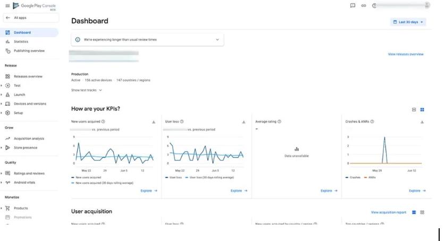Download the New users acquired chart
Screen dimensions: 445x241
pyautogui.click(x=154, y=122)
